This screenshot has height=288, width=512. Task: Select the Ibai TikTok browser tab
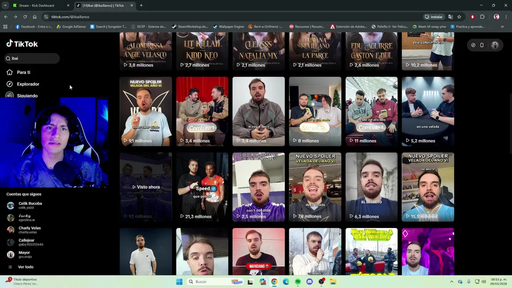(x=104, y=6)
